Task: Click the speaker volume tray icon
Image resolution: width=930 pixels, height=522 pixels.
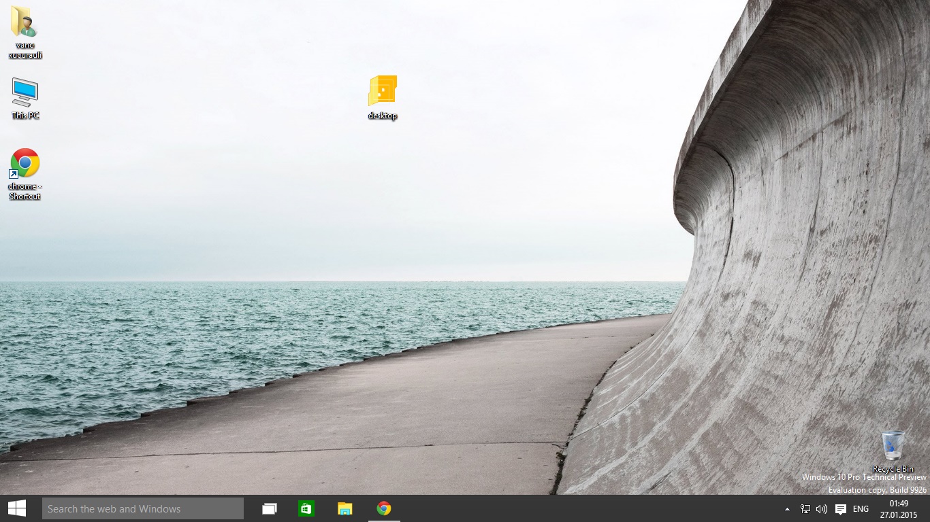Action: pyautogui.click(x=822, y=509)
